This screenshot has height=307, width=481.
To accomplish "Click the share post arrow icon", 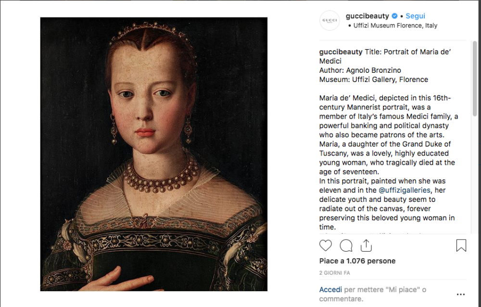I will (366, 246).
